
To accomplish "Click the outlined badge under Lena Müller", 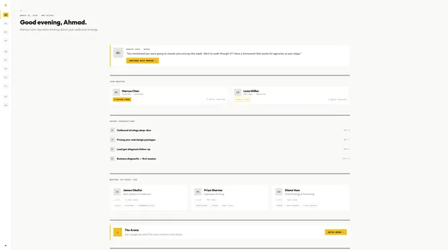I will point(242,99).
